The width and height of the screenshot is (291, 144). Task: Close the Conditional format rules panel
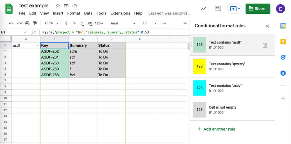267,26
